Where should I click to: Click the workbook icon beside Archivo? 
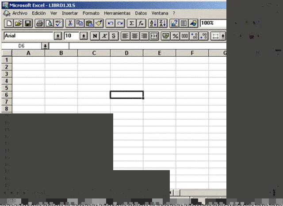[x=7, y=13]
